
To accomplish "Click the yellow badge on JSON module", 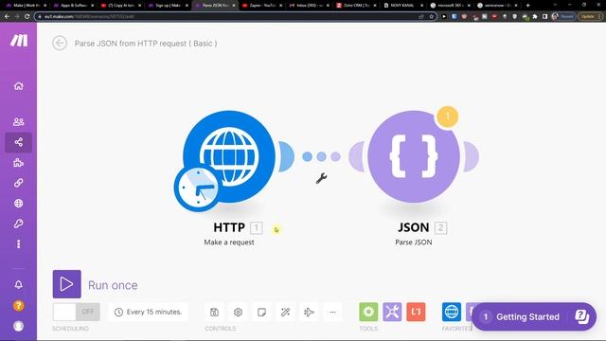I will click(448, 117).
